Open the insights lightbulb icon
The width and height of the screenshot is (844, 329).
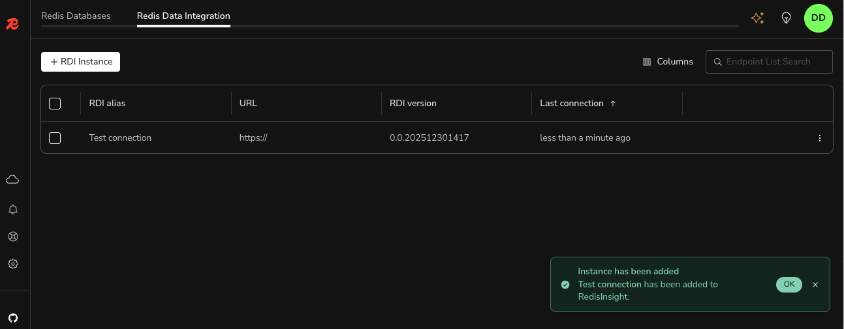click(x=787, y=18)
